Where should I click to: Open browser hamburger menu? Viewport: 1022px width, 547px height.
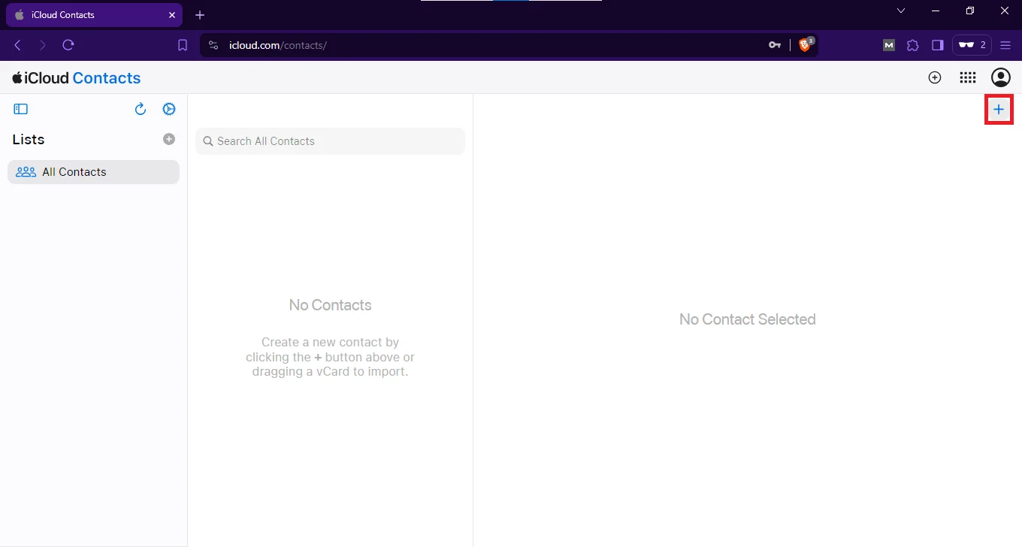1005,45
